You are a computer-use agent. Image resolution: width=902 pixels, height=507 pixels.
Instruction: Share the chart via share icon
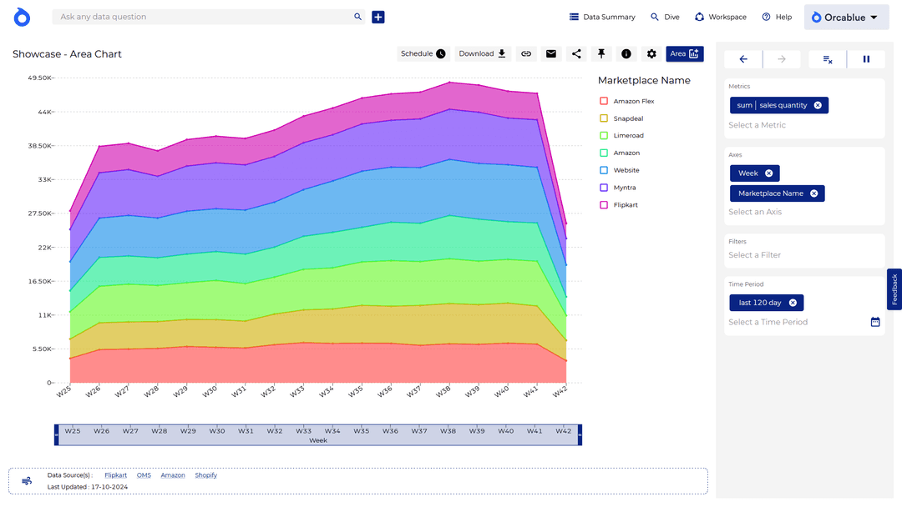point(576,54)
